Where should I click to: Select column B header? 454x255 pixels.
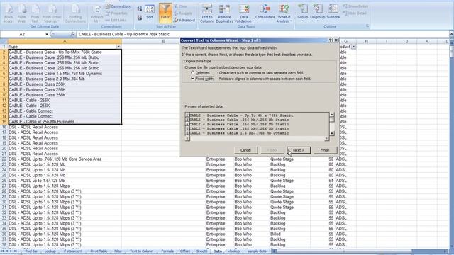[164, 41]
